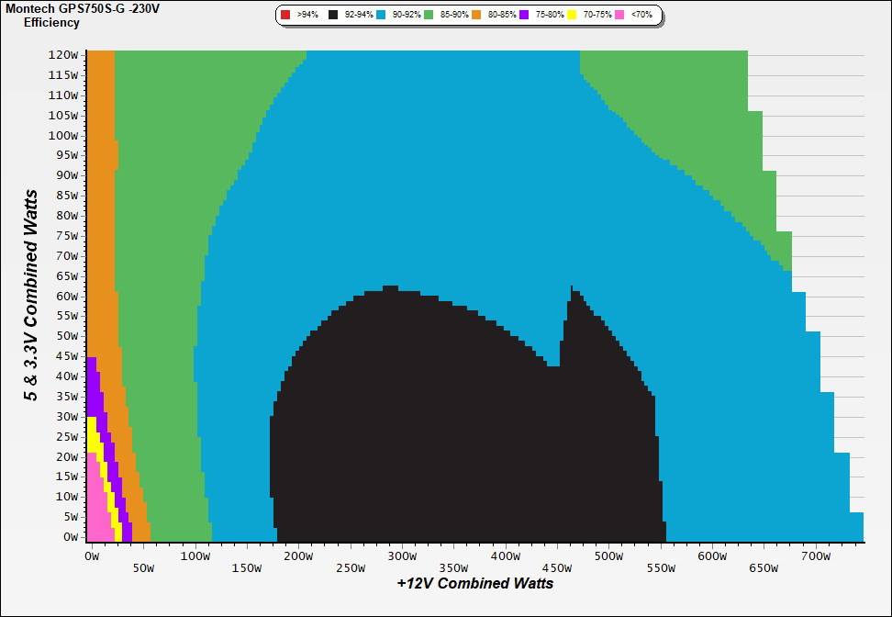The width and height of the screenshot is (892, 617).
Task: Click the 60W tick label on y-axis
Action: [x=67, y=296]
